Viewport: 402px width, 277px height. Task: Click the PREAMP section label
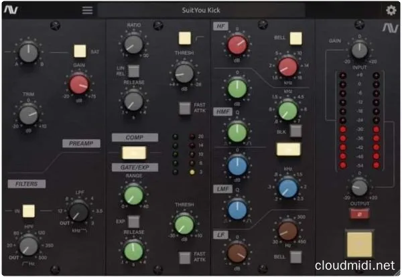pos(81,143)
